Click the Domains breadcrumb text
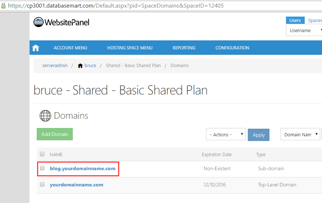Image resolution: width=322 pixels, height=203 pixels. [180, 65]
